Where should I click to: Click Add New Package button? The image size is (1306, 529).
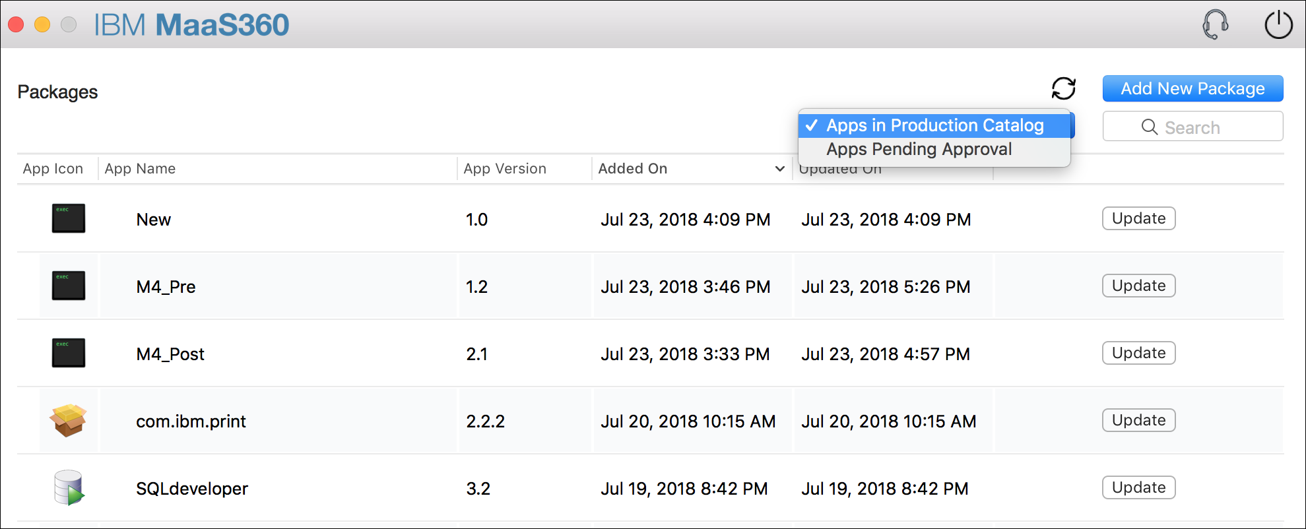1192,88
